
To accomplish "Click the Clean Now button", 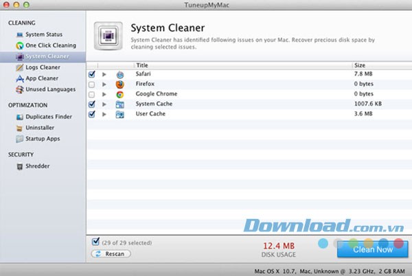I will click(x=373, y=249).
